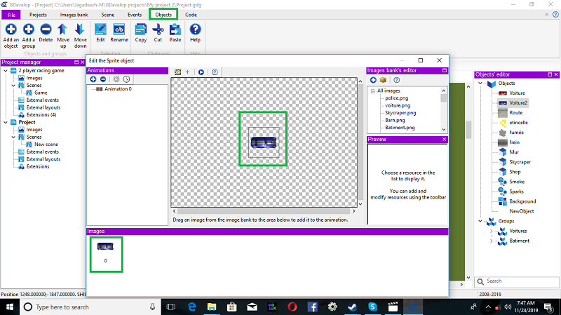Select Skycraper.png in the image bank
This screenshot has width=561, height=315.
400,113
